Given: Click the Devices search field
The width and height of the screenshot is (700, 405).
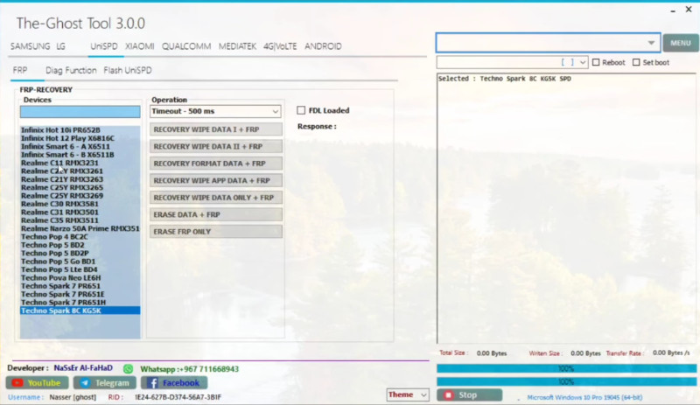Looking at the screenshot, I should (80, 112).
